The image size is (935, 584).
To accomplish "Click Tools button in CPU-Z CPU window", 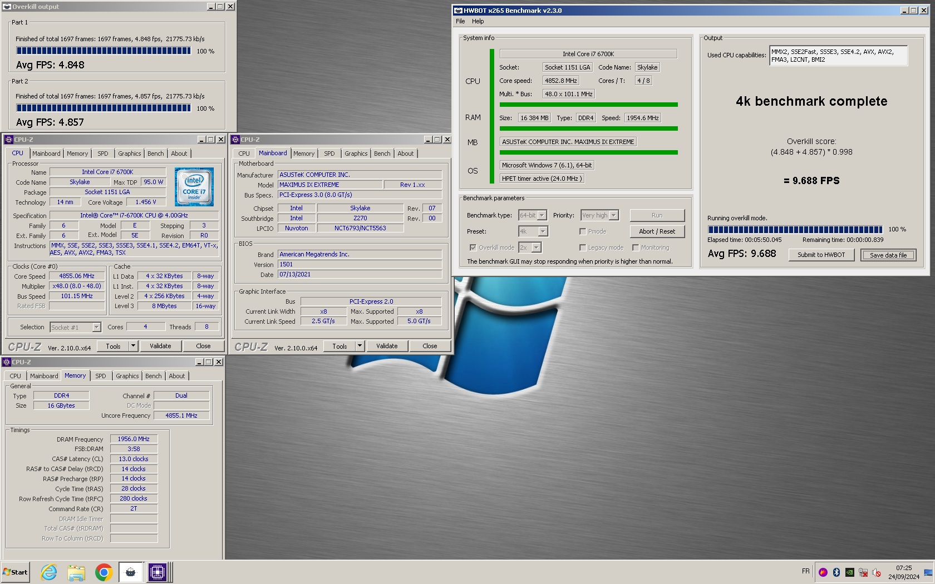I will [113, 346].
